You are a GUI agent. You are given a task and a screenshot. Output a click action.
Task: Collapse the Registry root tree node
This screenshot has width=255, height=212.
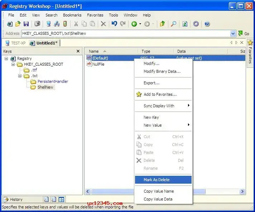point(6,58)
